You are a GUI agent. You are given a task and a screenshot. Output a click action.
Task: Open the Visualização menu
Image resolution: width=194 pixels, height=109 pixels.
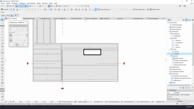(15, 3)
